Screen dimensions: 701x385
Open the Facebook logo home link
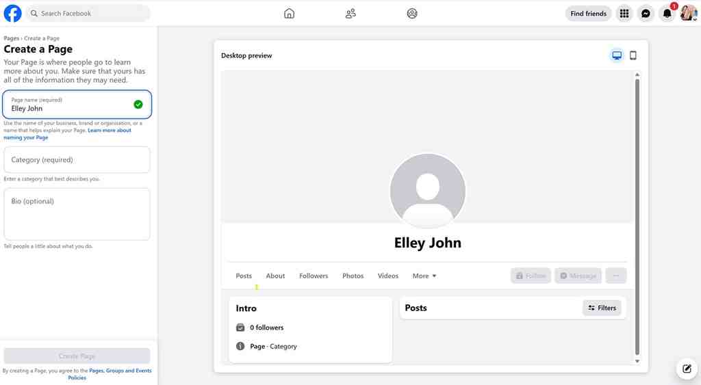[x=12, y=14]
